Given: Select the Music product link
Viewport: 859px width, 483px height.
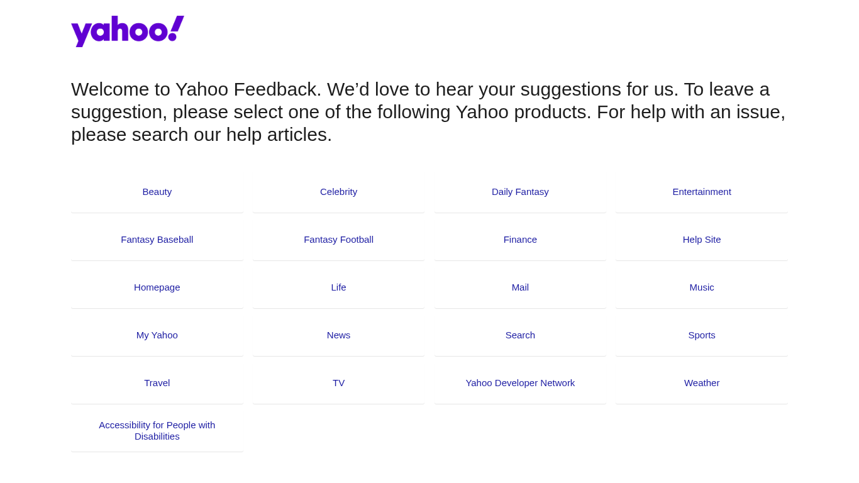Looking at the screenshot, I should coord(702,287).
